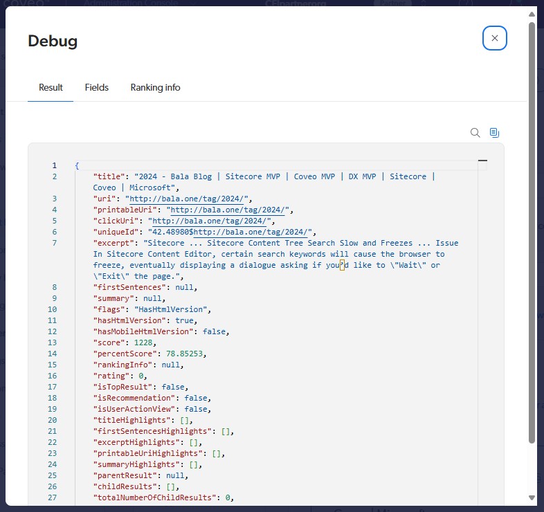The image size is (544, 512).
Task: Copy the JSON result to clipboard
Action: [x=494, y=133]
